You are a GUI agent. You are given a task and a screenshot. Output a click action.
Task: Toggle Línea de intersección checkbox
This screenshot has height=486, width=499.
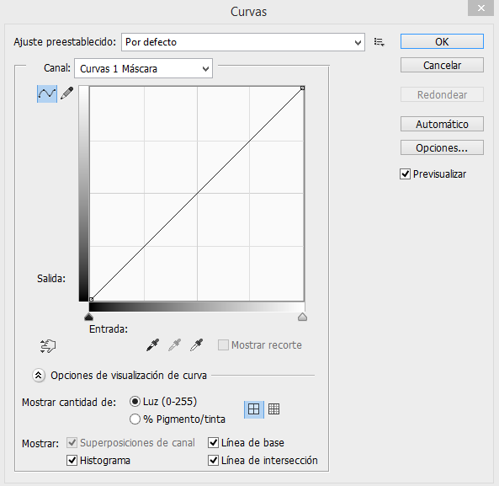(213, 460)
